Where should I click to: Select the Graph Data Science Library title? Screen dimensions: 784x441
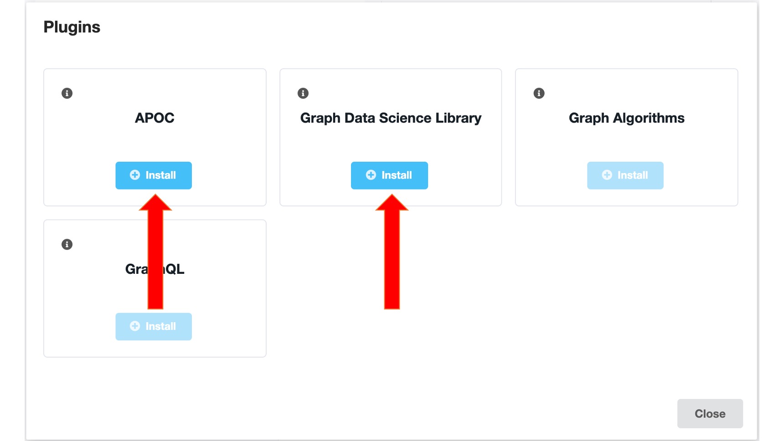[x=391, y=118]
